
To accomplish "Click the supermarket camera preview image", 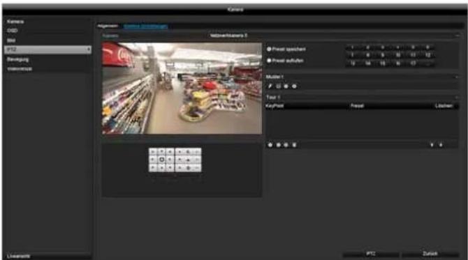I will (x=182, y=88).
